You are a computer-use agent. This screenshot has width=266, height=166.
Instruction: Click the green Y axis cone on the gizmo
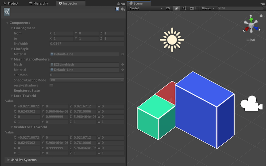(251, 20)
